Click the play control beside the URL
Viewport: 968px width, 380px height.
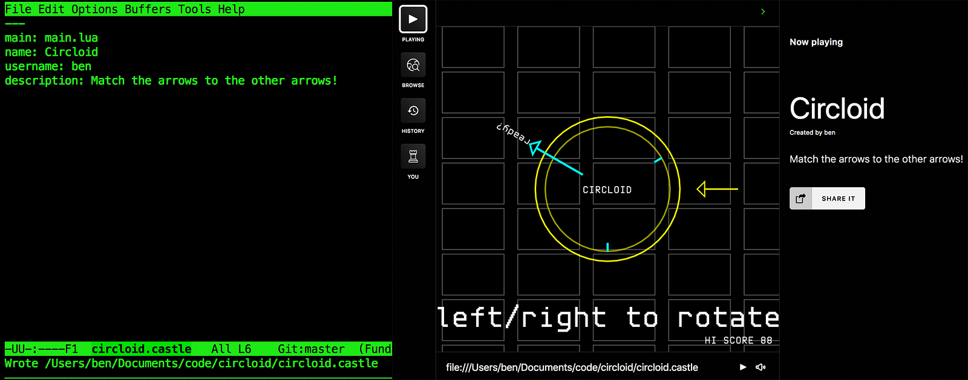coord(743,367)
